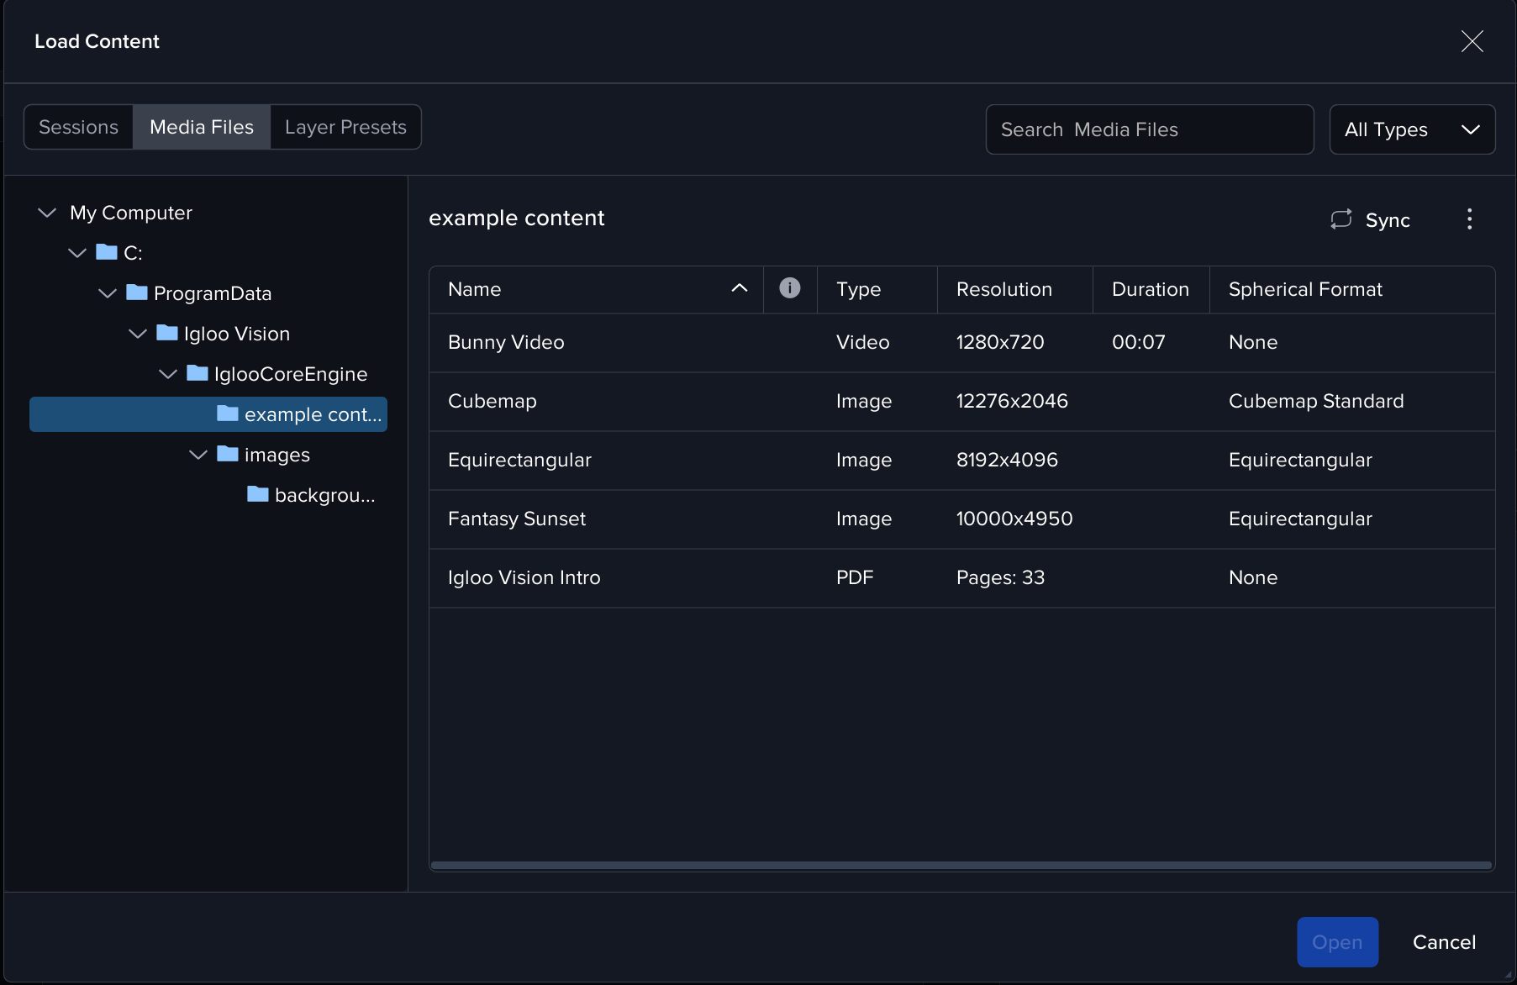Toggle Name column sort arrow
Viewport: 1517px width, 985px height.
(x=739, y=288)
